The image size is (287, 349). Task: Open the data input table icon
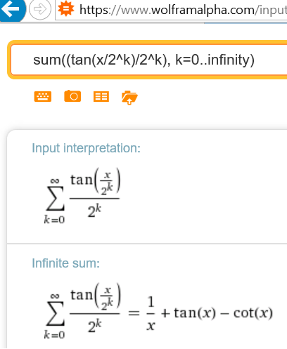(x=101, y=96)
